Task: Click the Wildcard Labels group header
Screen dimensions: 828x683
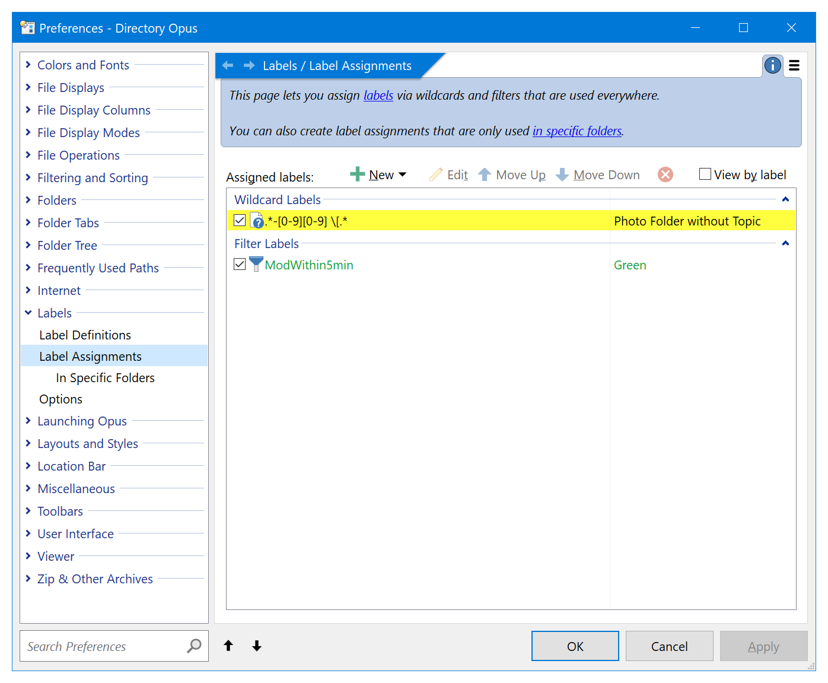Action: pos(278,199)
